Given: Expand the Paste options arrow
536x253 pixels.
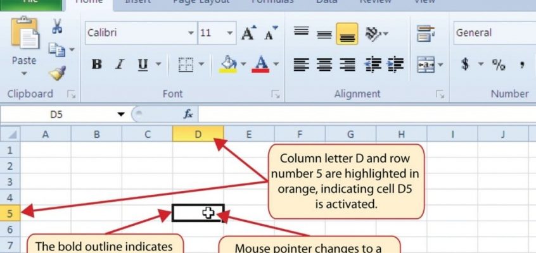Looking at the screenshot, I should [24, 73].
